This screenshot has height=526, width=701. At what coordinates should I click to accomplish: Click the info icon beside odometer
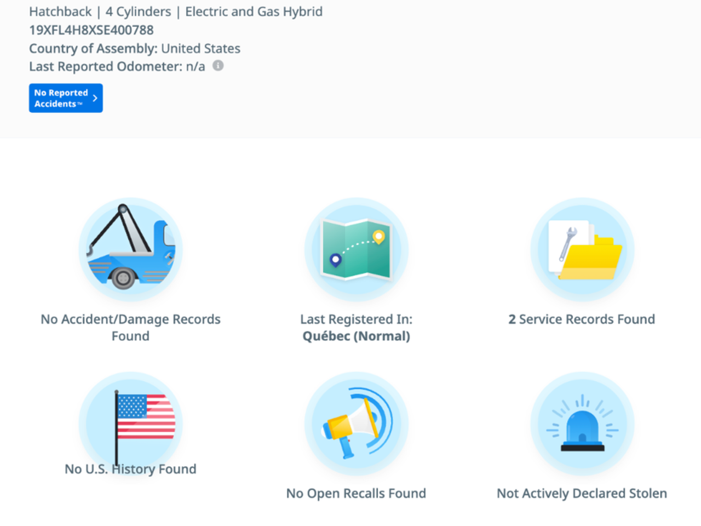[x=218, y=66]
